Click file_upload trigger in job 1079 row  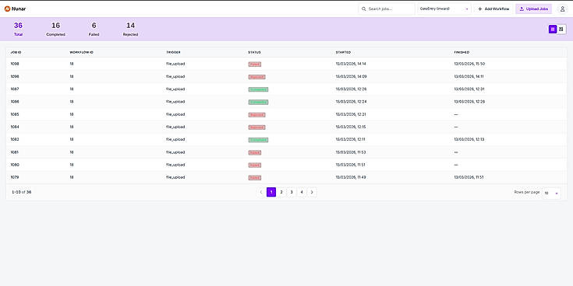pyautogui.click(x=175, y=177)
